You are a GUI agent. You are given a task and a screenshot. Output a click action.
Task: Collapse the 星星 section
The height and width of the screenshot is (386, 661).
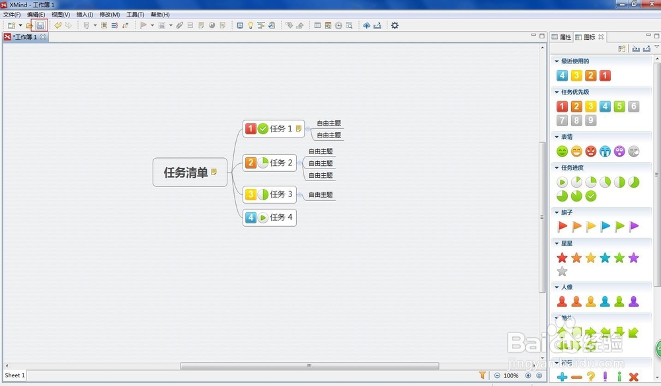(557, 244)
